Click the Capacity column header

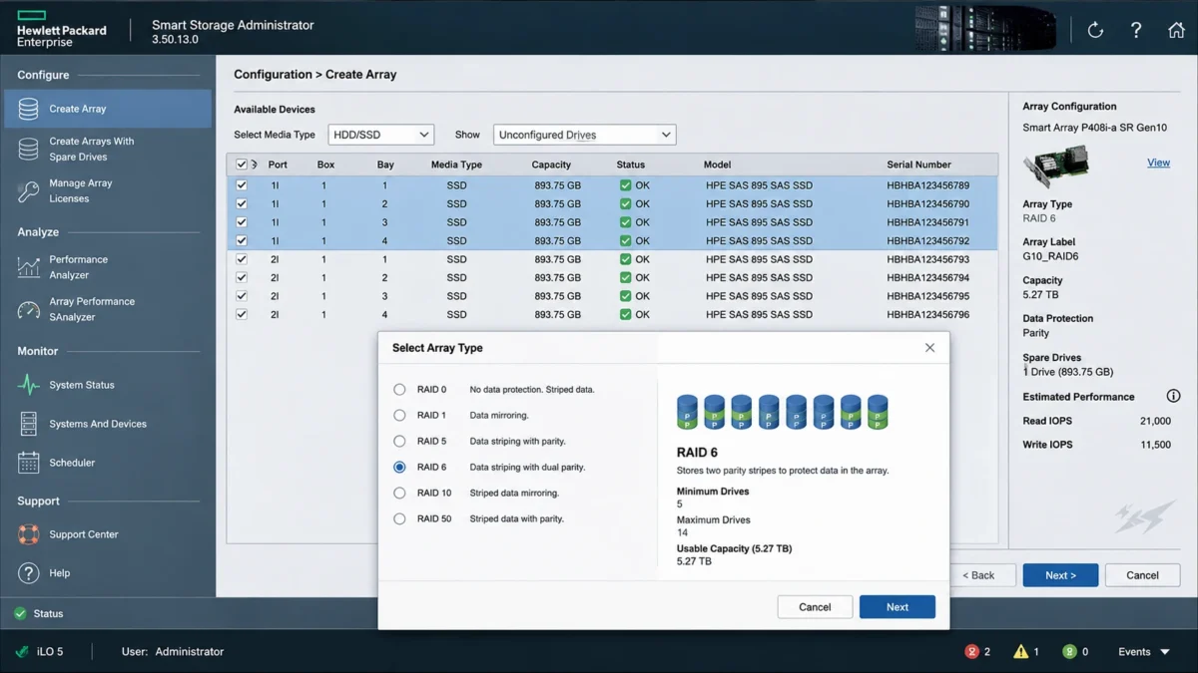(x=551, y=165)
